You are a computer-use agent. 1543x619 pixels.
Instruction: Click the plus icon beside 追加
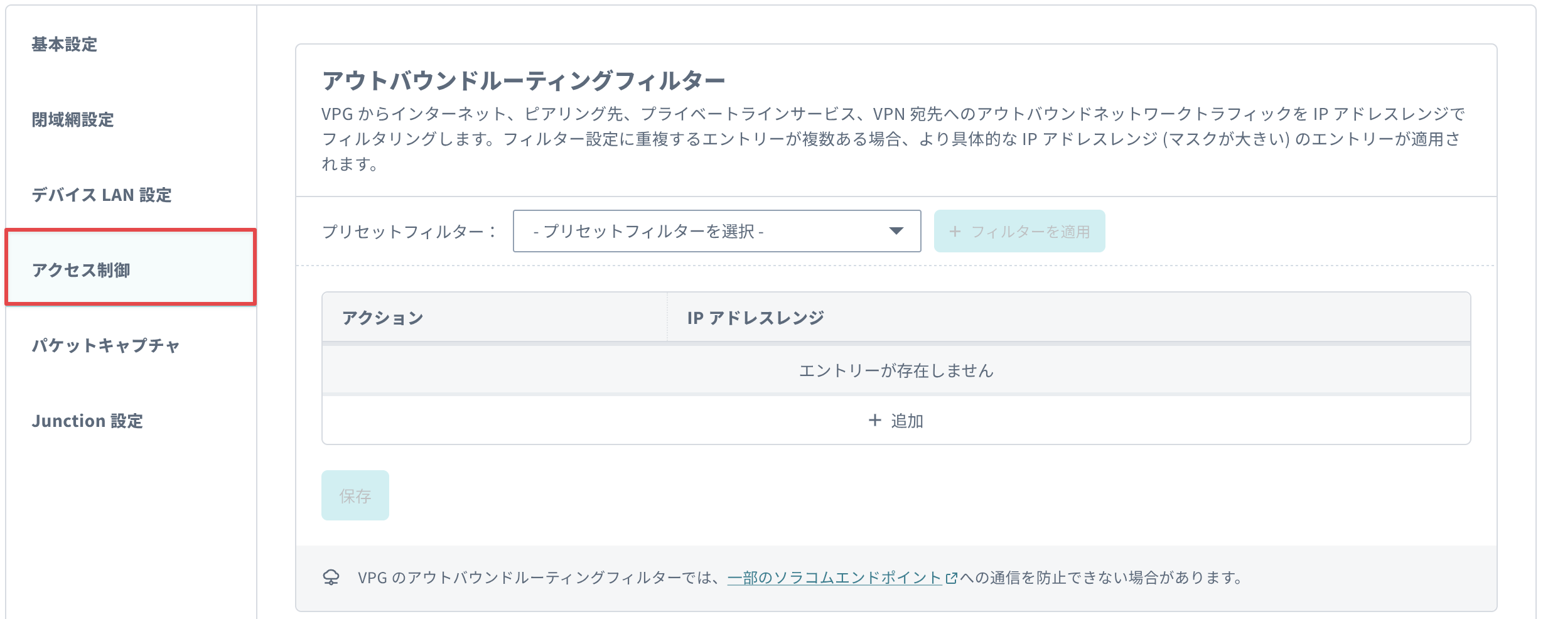[874, 421]
